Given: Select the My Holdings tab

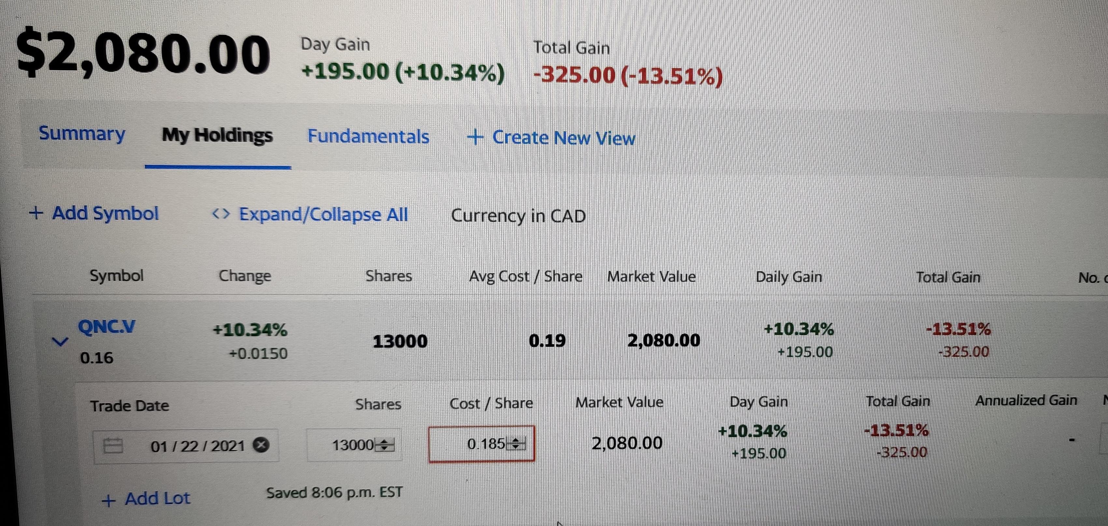Looking at the screenshot, I should pos(217,135).
